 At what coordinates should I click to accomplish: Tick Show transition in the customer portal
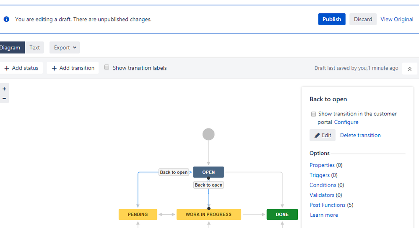click(313, 114)
